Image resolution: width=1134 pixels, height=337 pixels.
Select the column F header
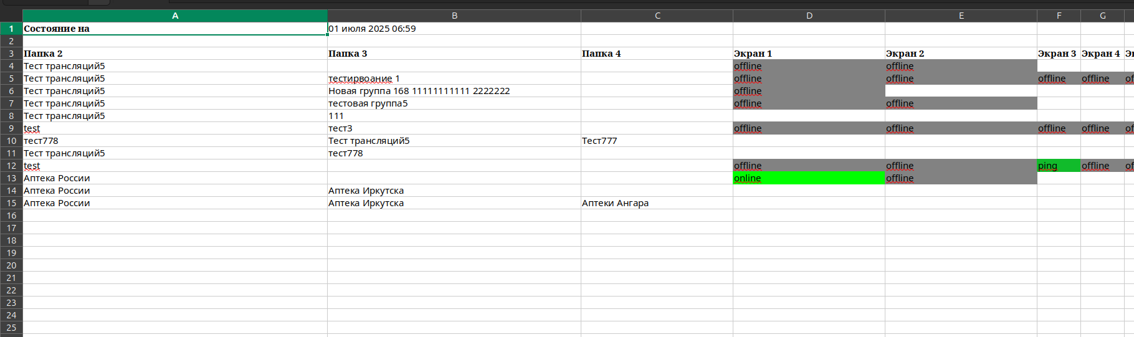(1059, 16)
